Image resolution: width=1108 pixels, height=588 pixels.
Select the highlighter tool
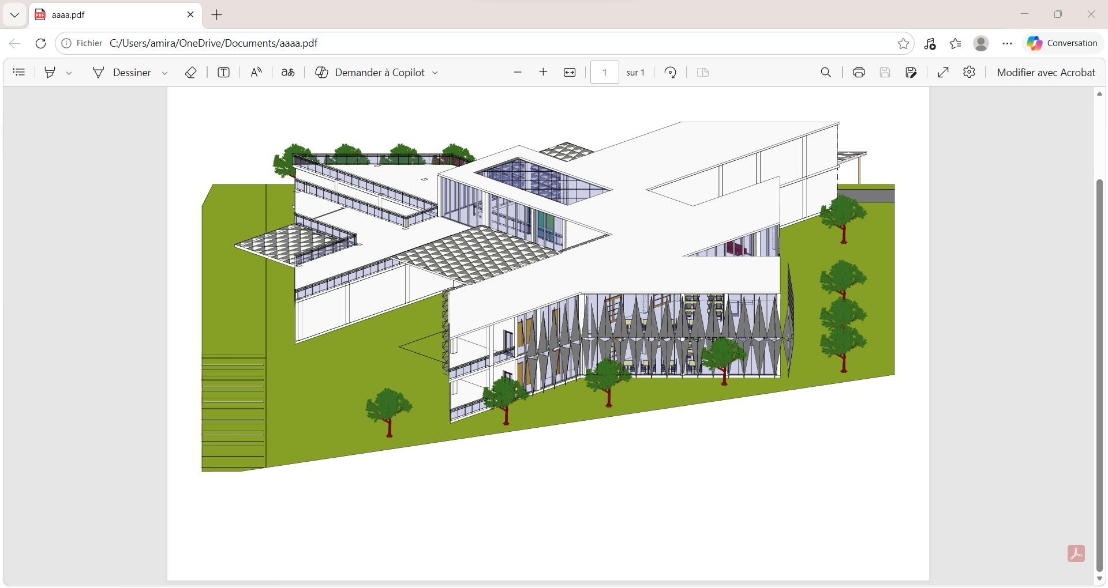point(50,73)
